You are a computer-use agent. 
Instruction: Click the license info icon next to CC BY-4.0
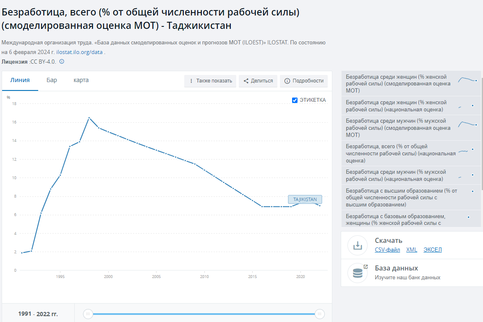62,62
